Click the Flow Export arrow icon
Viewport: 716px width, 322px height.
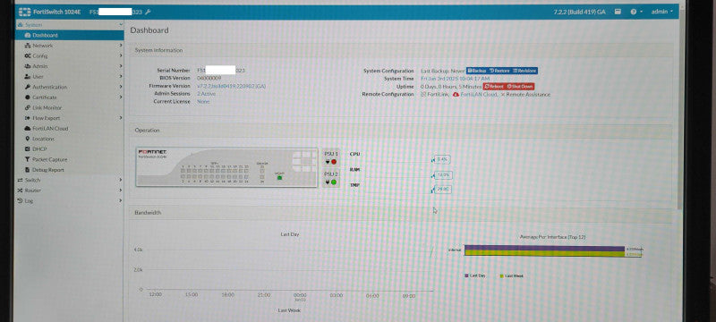(28, 118)
